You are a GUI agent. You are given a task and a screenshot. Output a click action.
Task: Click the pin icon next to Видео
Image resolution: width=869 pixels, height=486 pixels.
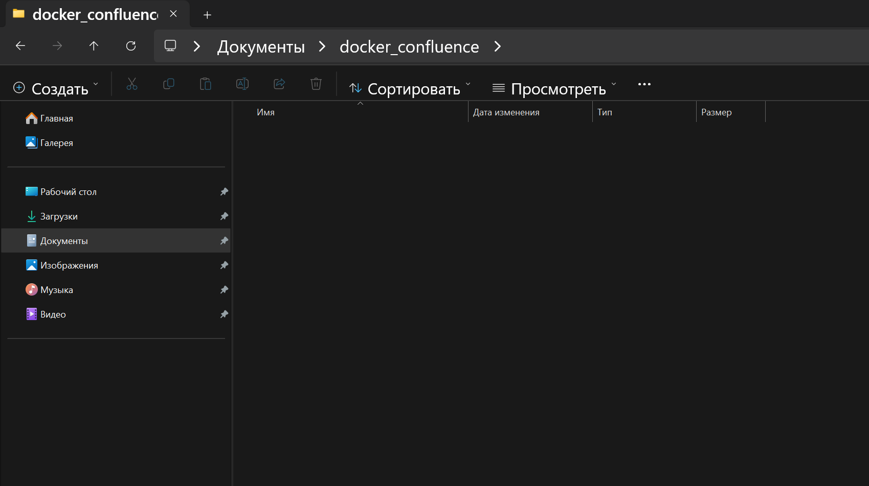click(224, 314)
